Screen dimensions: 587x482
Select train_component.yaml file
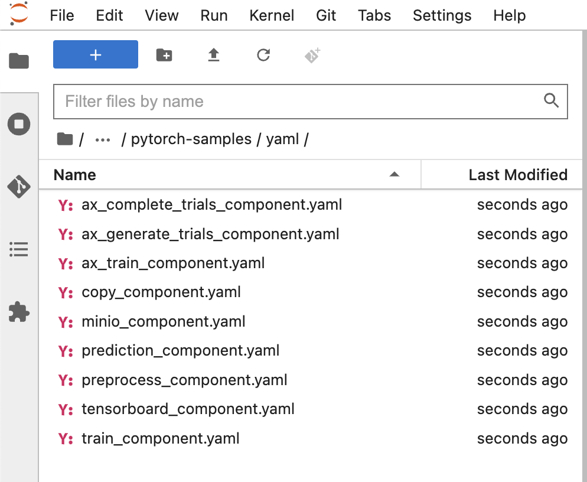click(x=161, y=438)
